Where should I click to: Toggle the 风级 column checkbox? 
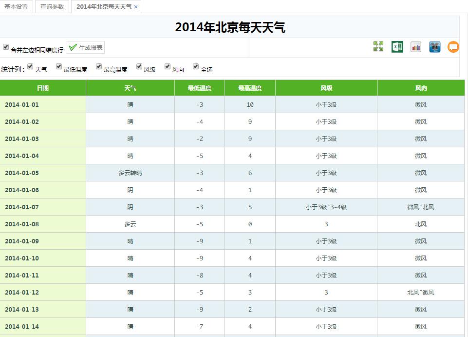click(x=139, y=66)
